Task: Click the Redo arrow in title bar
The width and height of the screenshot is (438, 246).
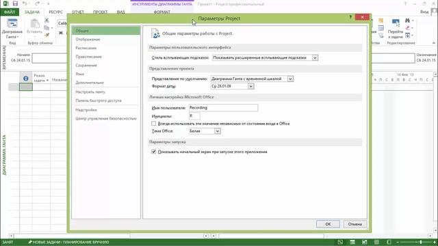Action: (37, 4)
